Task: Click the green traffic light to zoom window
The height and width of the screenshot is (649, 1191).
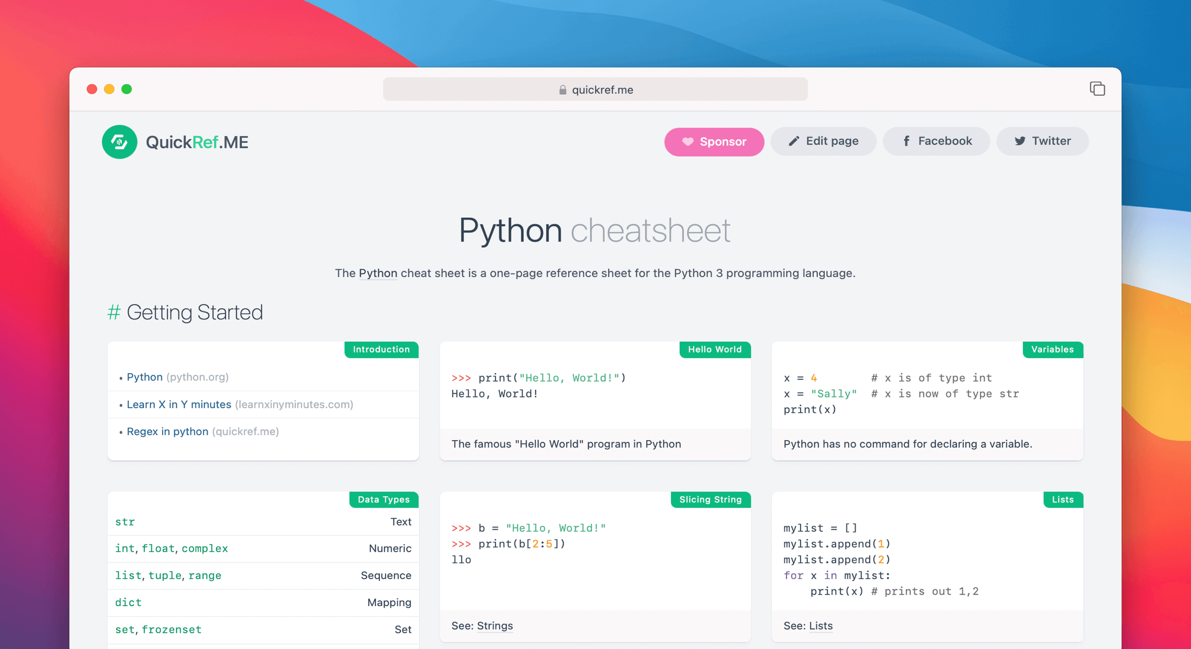Action: click(127, 89)
